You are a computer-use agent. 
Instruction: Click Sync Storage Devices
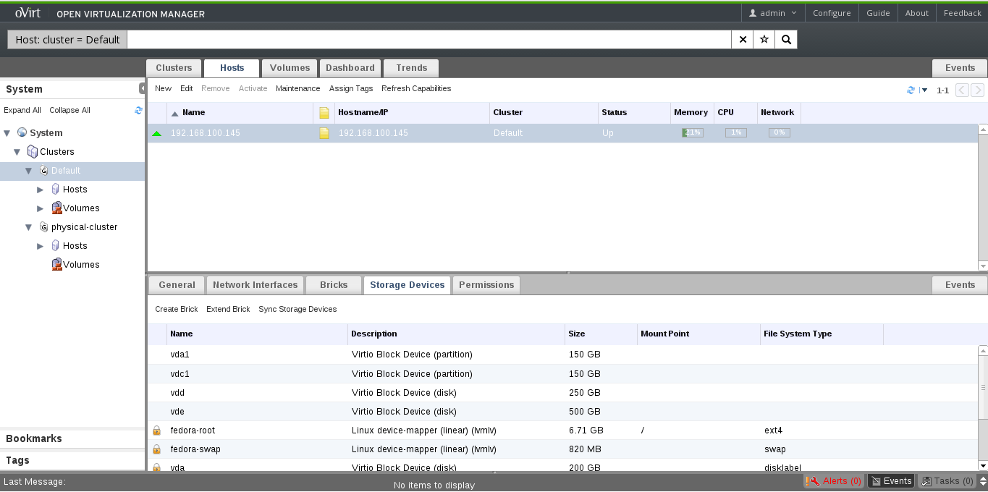[297, 309]
